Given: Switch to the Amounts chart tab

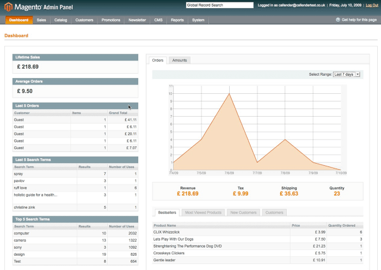Looking at the screenshot, I should pos(180,61).
